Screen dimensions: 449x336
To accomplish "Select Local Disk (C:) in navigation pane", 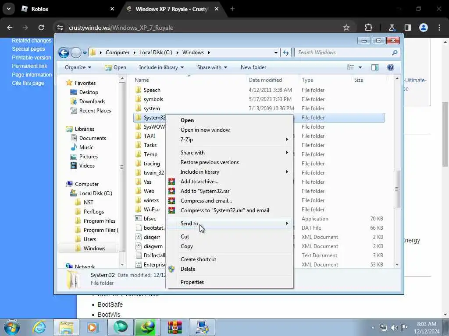I will 96,193.
